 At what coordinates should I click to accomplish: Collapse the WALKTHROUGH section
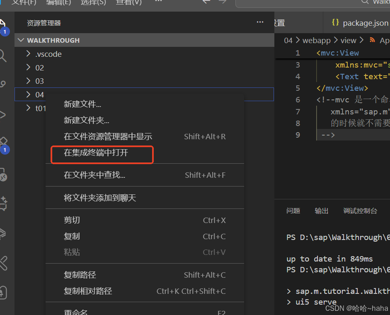[21, 40]
